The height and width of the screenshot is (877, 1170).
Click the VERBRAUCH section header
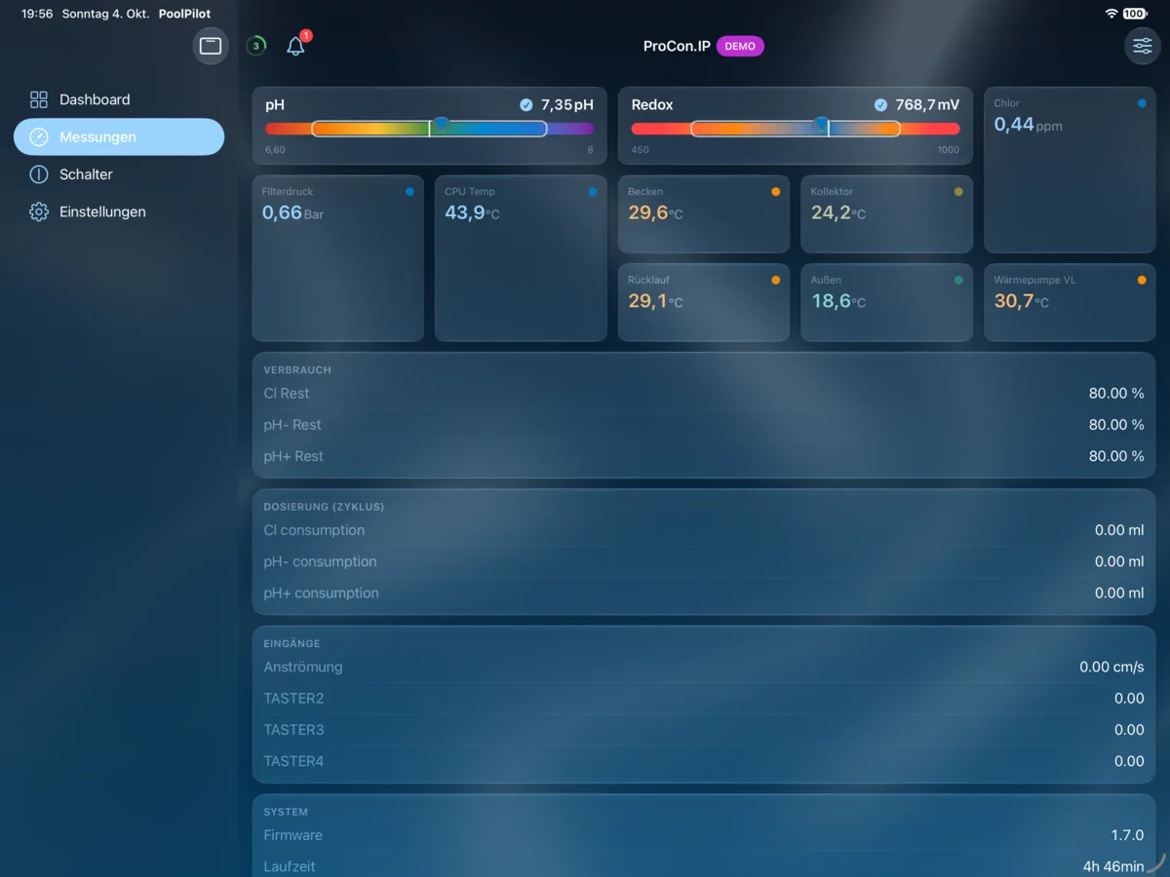pos(297,370)
